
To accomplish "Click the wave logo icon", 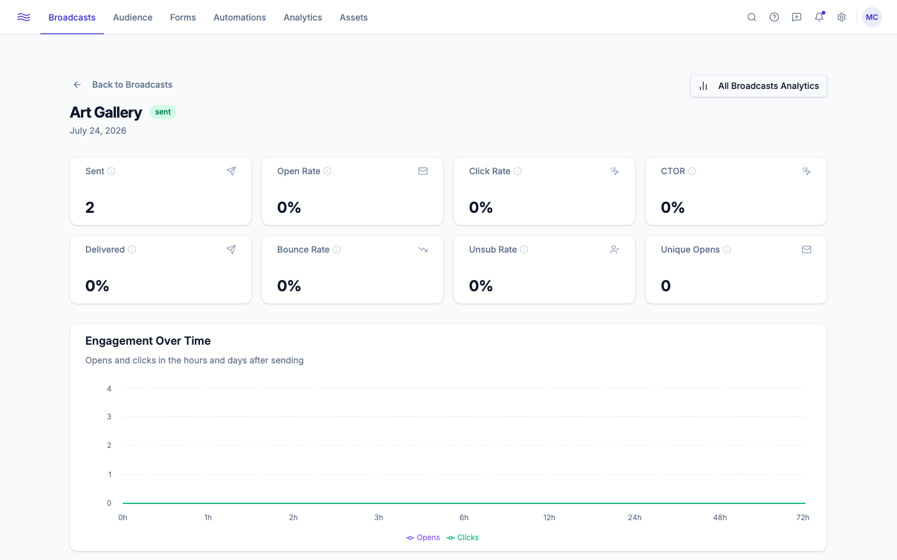I will point(24,17).
